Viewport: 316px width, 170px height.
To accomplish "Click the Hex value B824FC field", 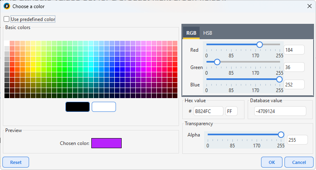I will (209, 111).
